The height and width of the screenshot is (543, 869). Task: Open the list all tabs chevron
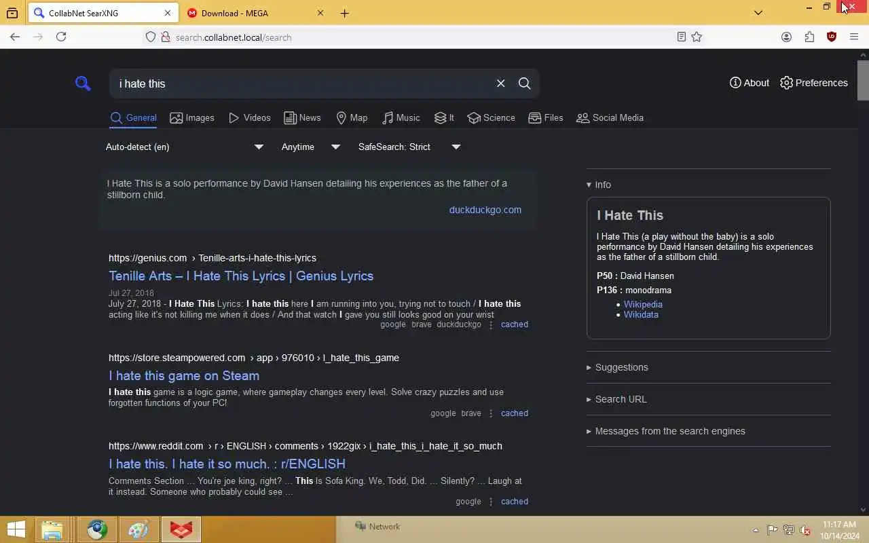(x=758, y=13)
